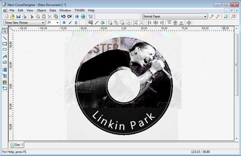Expand the Normal Paper dropdown
Screen dimensions: 241x156
tap(205, 16)
